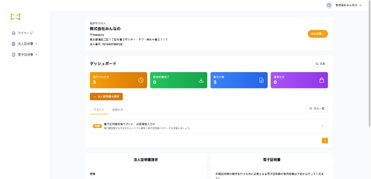Open the 電子証明書取得サポート task item

click(209, 126)
